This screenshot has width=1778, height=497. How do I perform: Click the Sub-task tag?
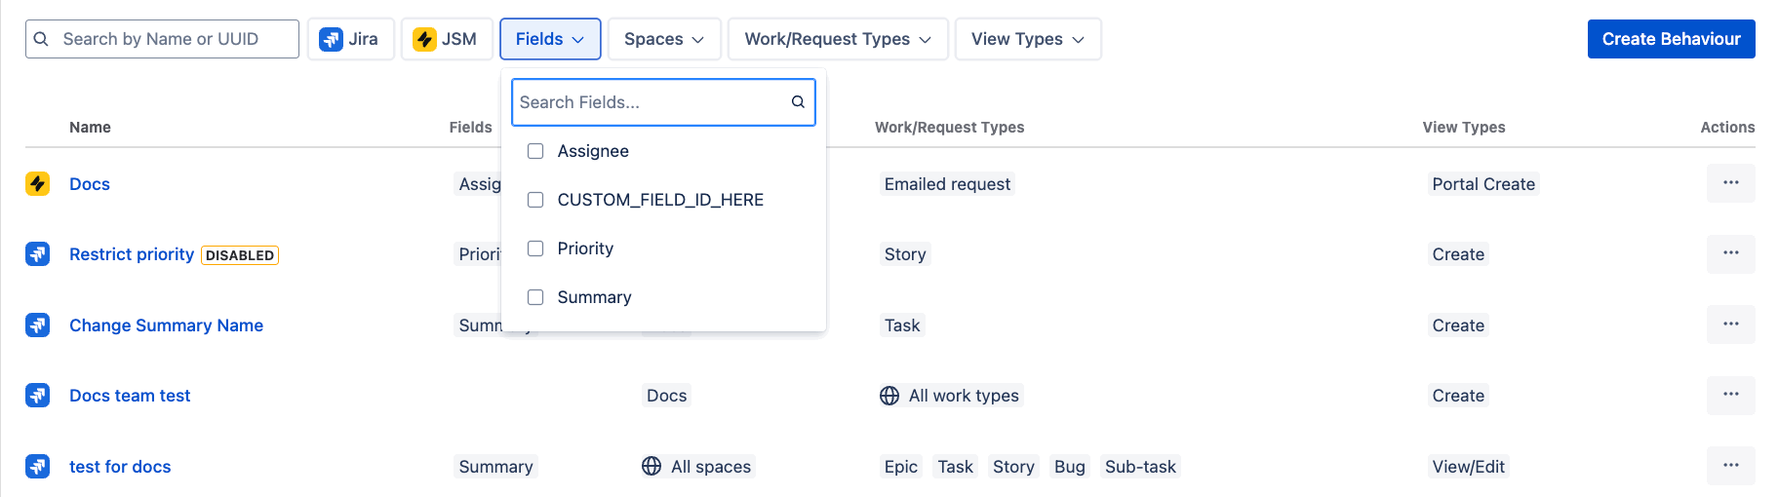[1140, 467]
